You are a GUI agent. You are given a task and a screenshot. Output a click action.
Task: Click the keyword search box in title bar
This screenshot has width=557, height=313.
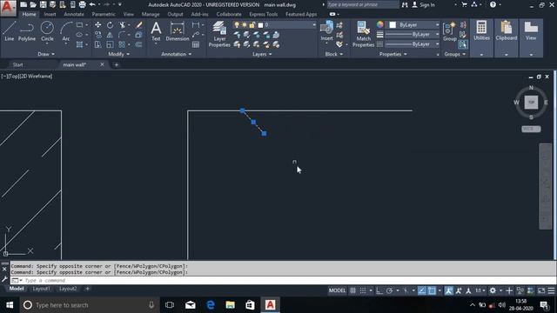[x=362, y=4]
